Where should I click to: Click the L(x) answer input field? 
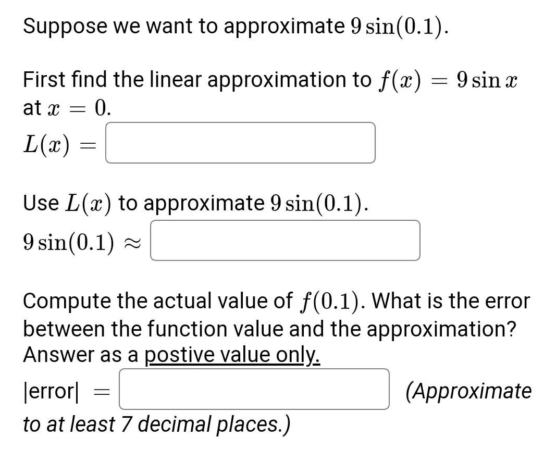coord(240,143)
